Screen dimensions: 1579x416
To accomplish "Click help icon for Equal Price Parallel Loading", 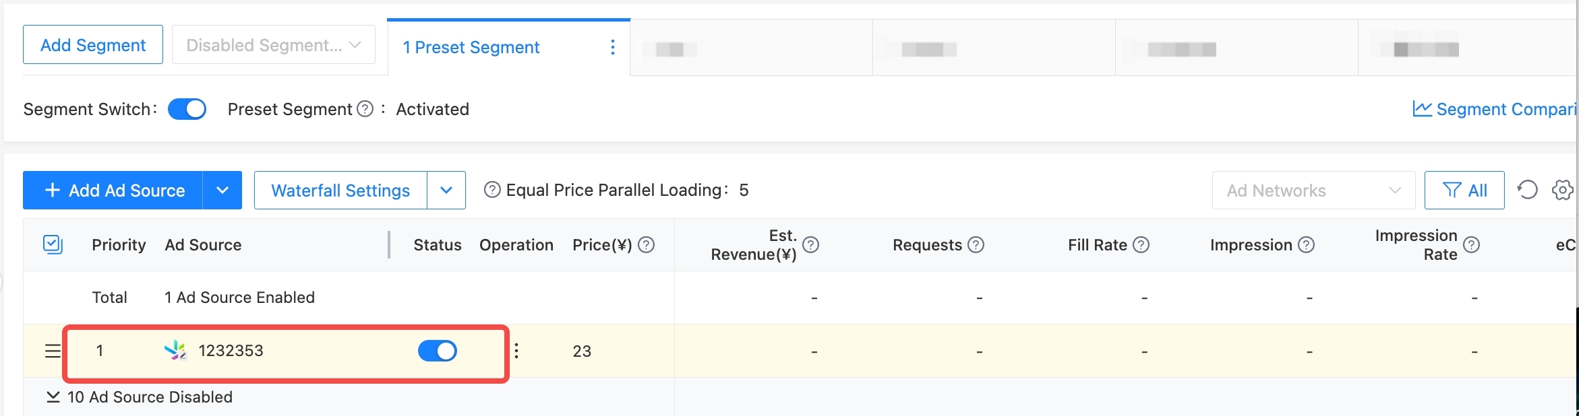I will point(492,190).
